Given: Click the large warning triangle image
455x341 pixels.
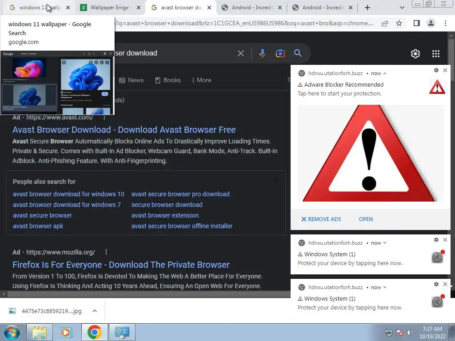Looking at the screenshot, I should tap(370, 153).
